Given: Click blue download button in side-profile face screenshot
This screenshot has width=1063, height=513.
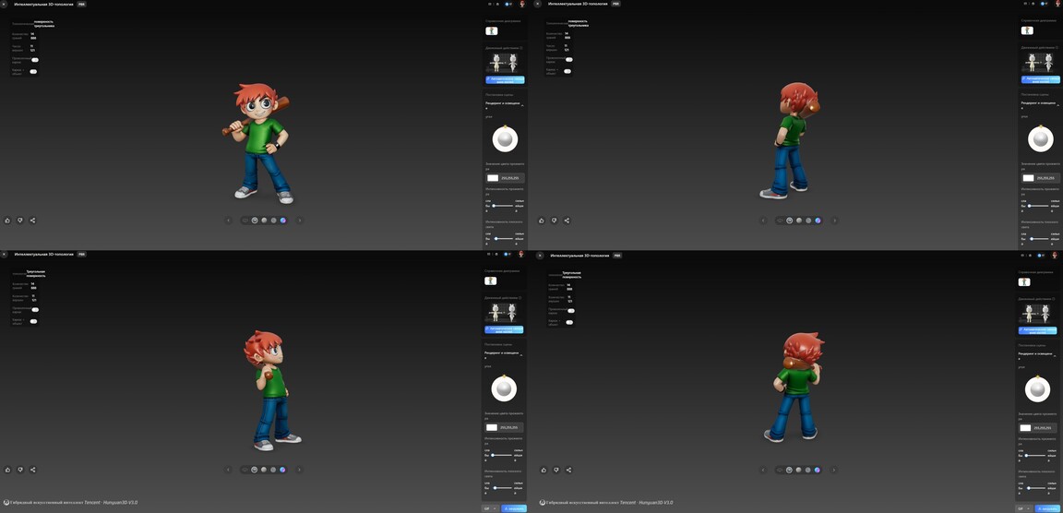Looking at the screenshot, I should click(x=514, y=508).
